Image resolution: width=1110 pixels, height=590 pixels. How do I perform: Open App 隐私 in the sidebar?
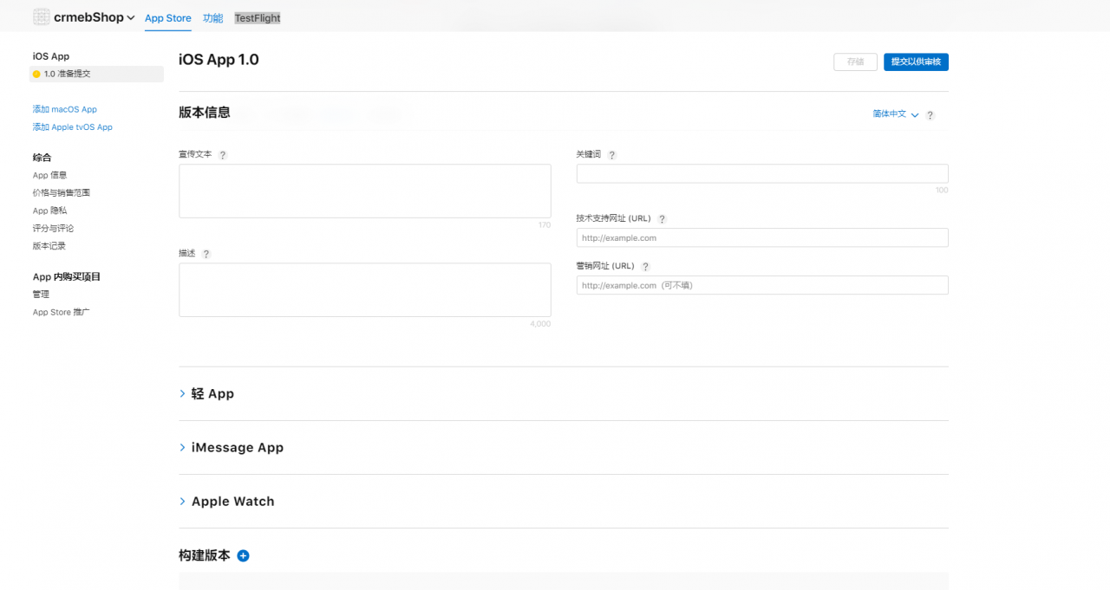pyautogui.click(x=49, y=211)
